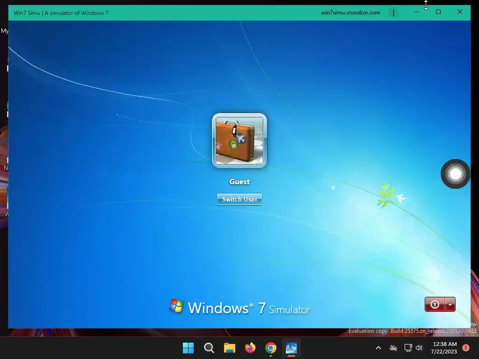The height and width of the screenshot is (359, 479).
Task: Open File Explorer from the taskbar
Action: click(229, 348)
